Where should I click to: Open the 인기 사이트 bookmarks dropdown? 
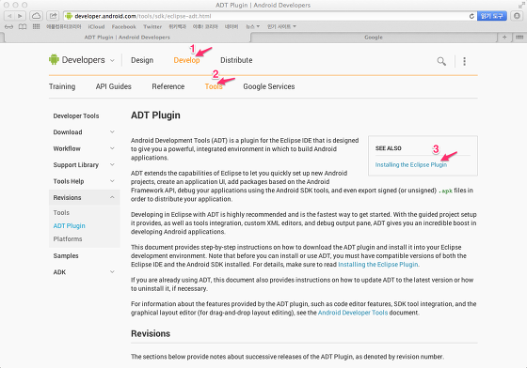point(281,26)
